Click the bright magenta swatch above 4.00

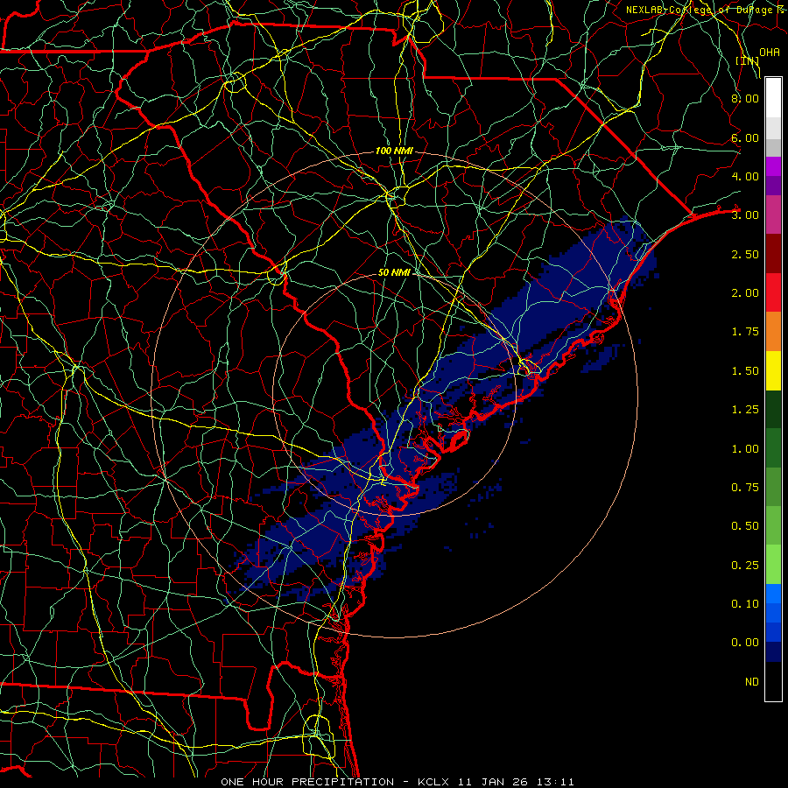(773, 166)
